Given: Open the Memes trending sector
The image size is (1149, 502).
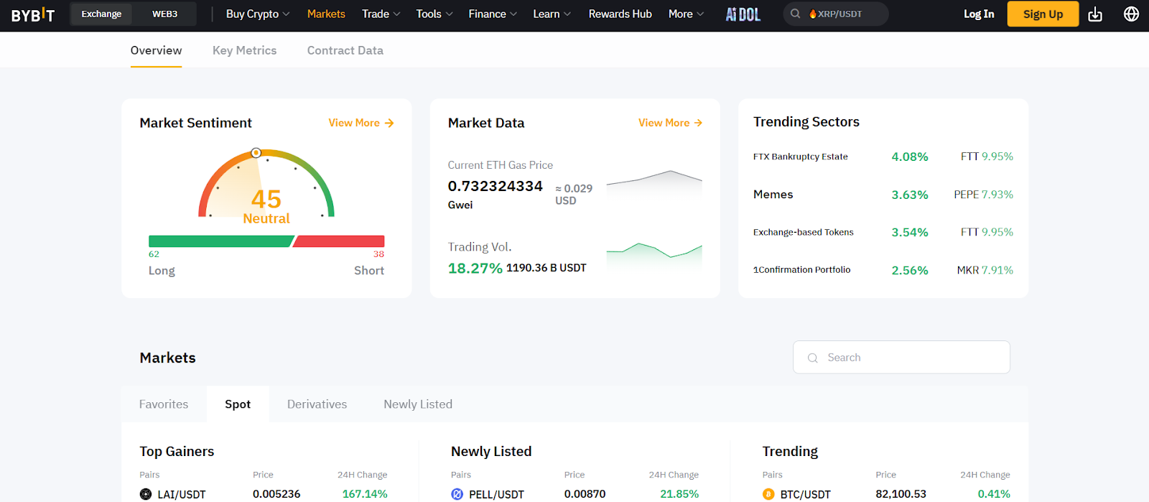Looking at the screenshot, I should point(773,195).
